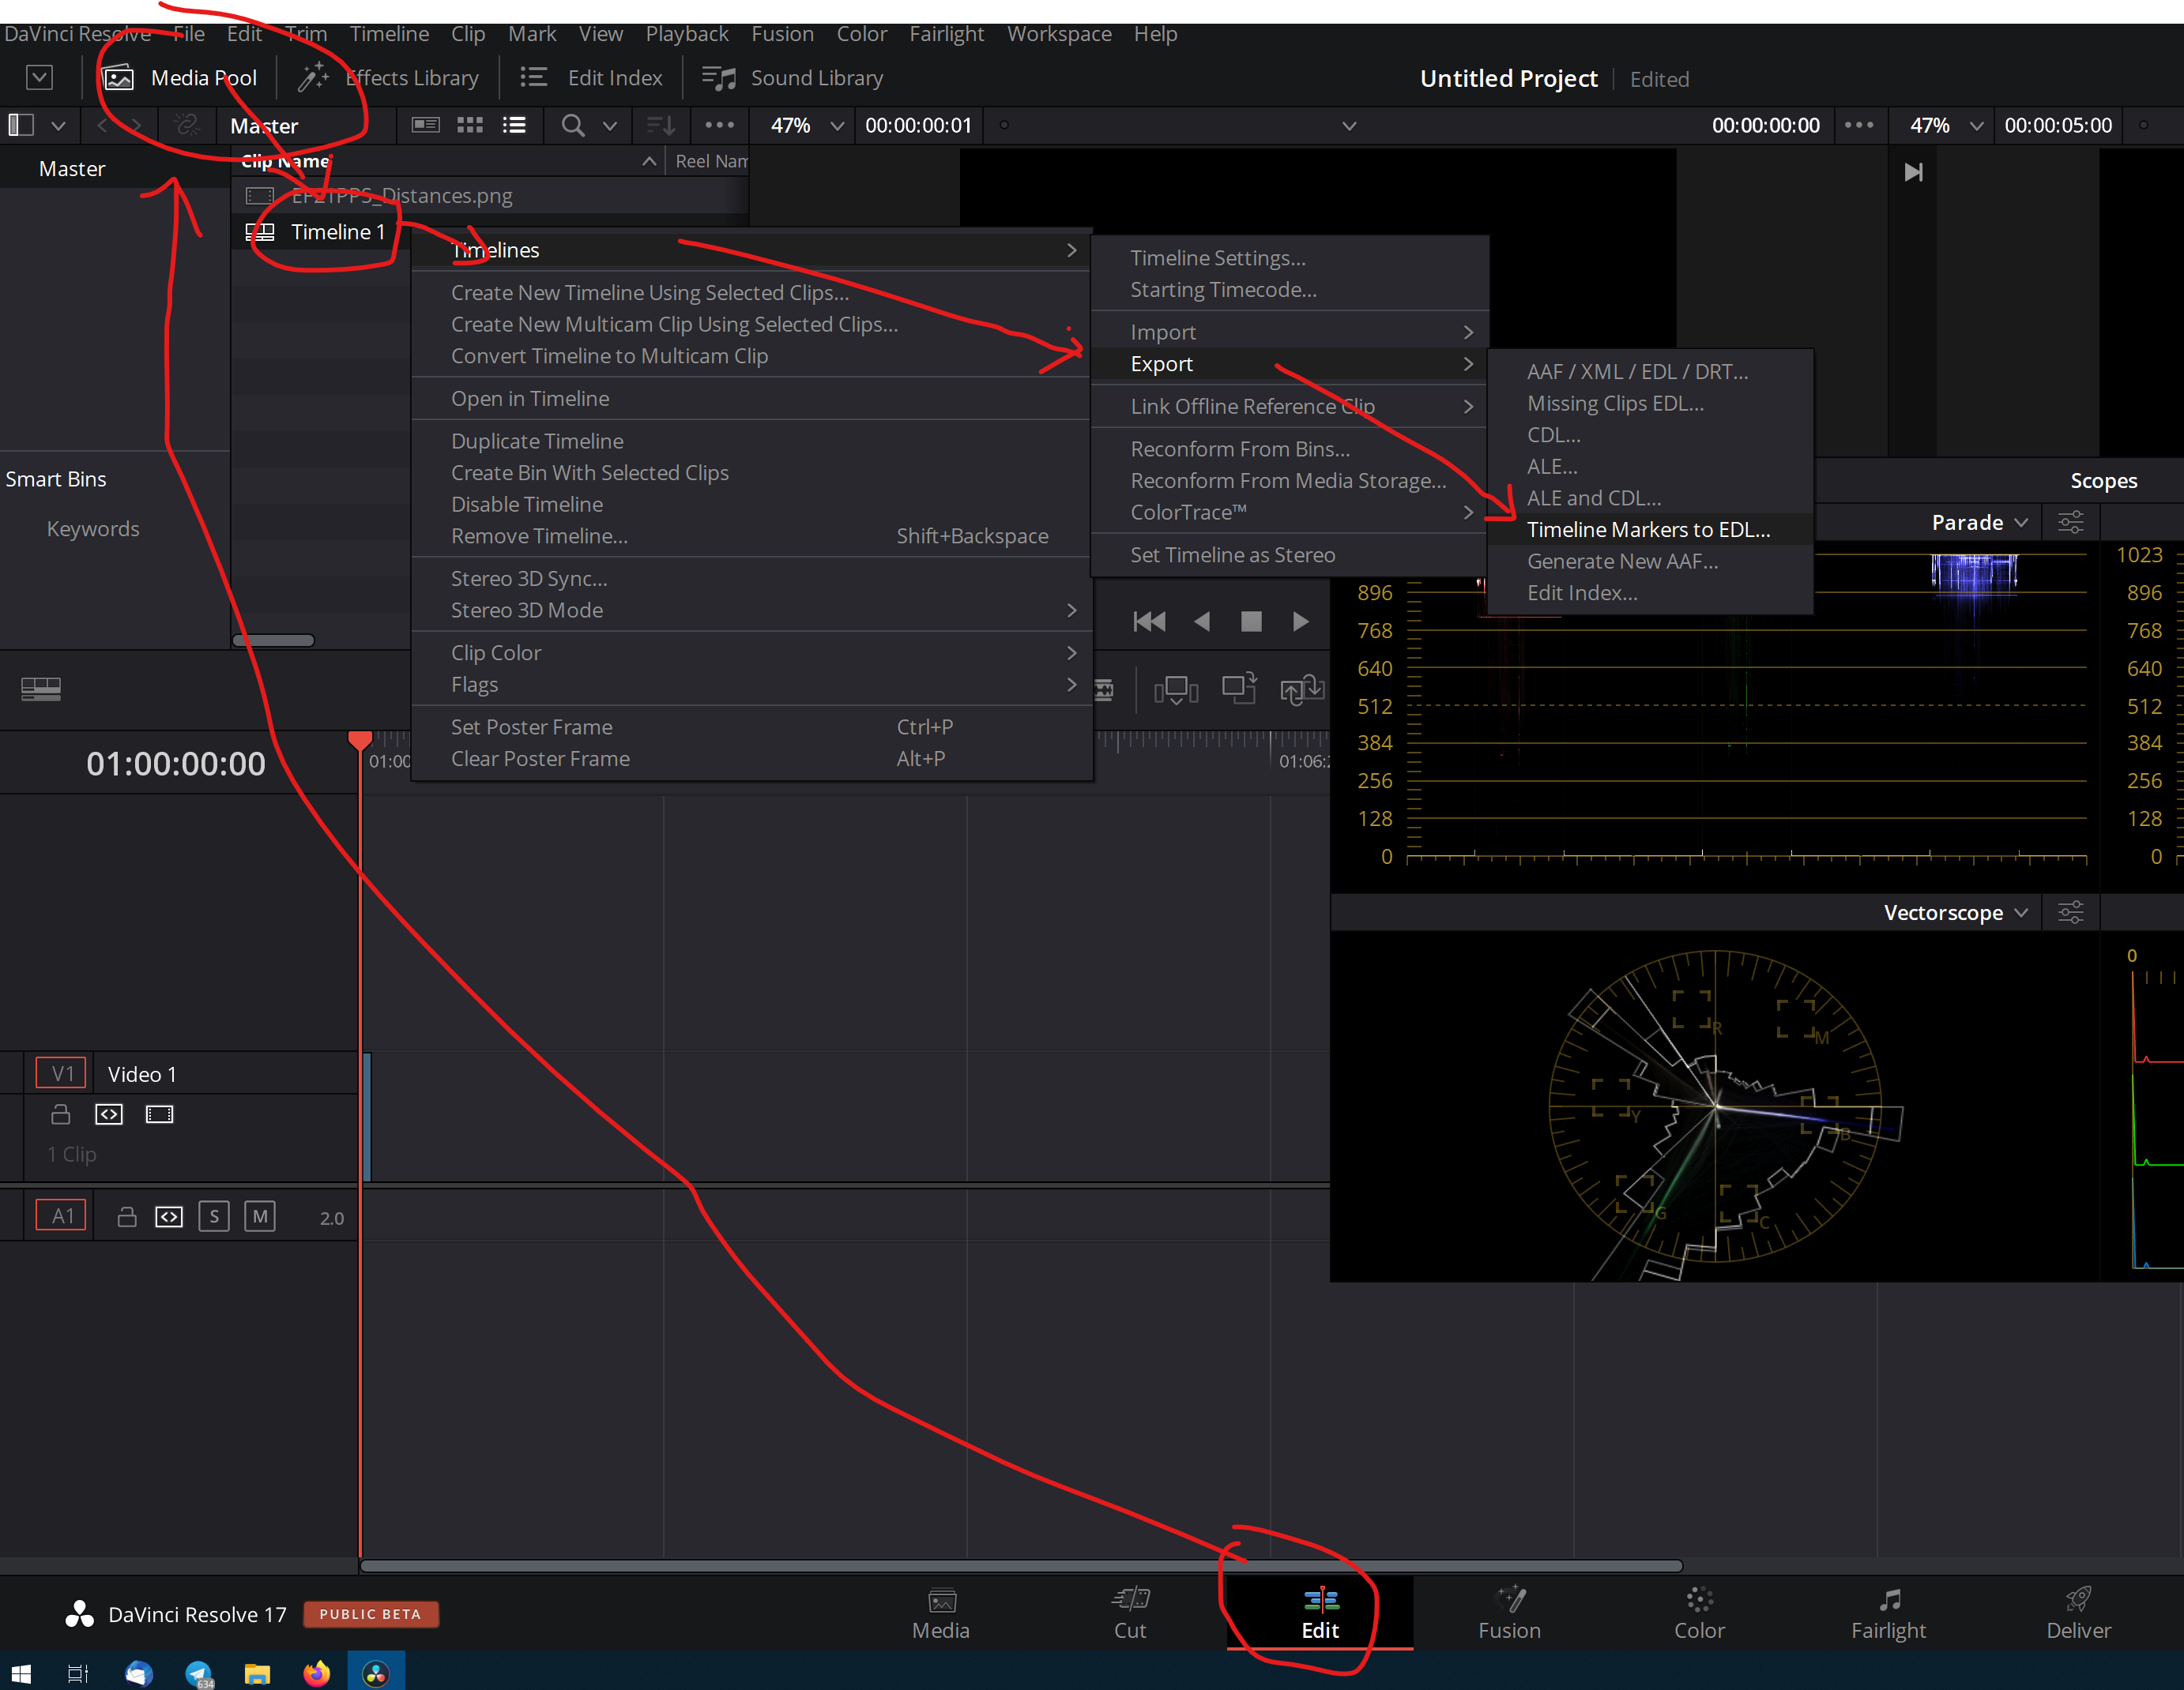Open the Fairlight menu

pos(946,34)
